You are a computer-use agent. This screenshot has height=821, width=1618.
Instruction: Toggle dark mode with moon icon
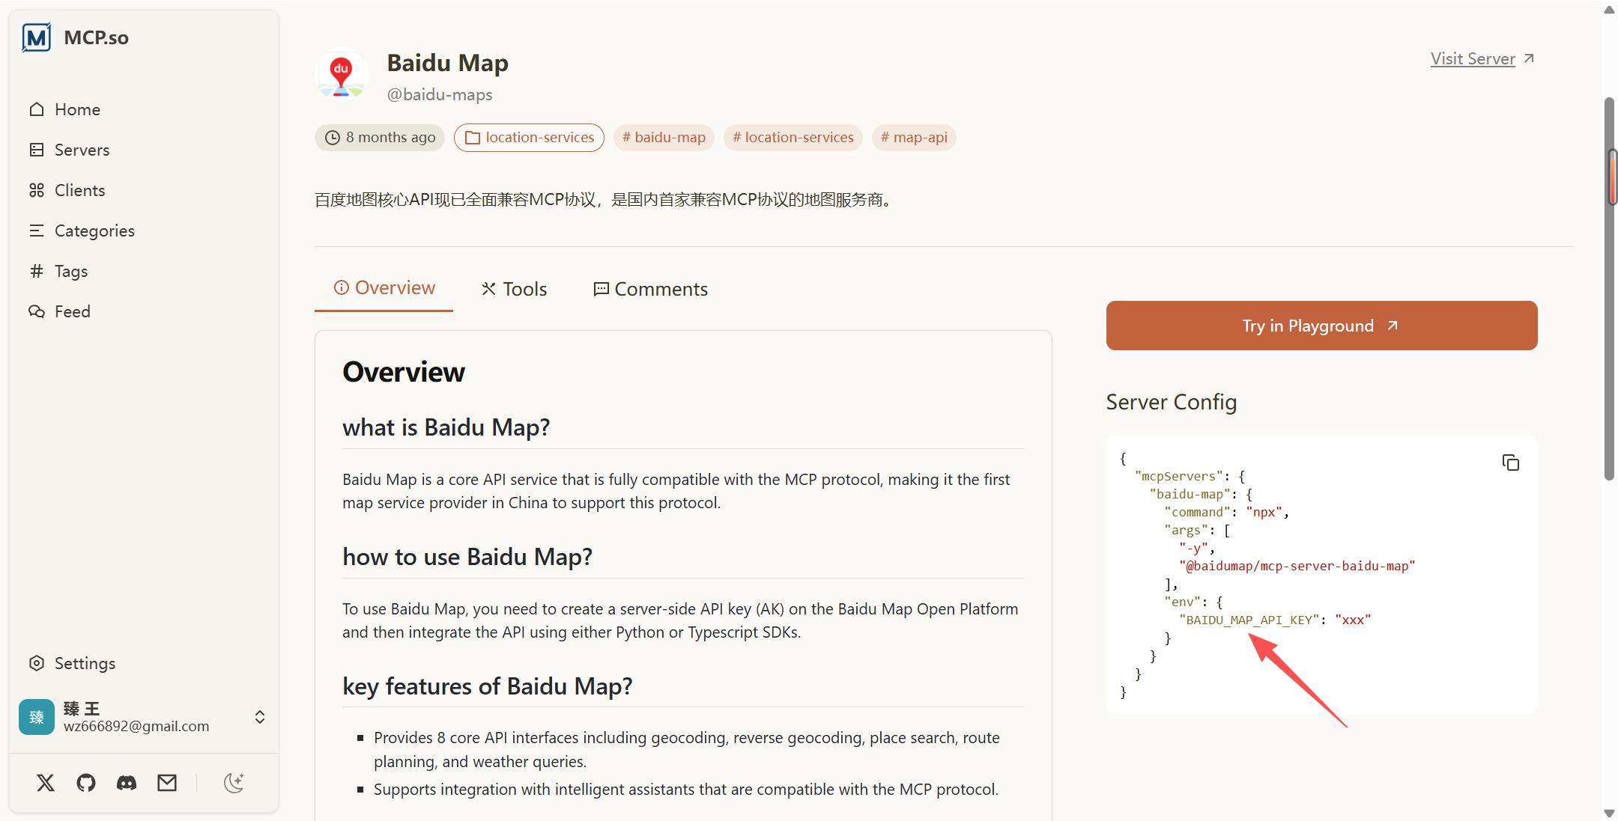click(234, 783)
